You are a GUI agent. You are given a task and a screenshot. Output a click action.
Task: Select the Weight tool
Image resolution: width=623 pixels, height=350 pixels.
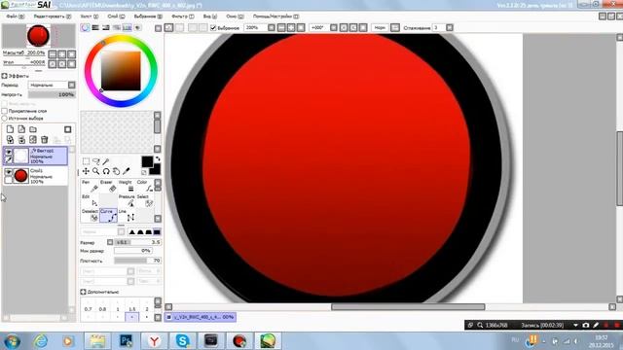127,186
